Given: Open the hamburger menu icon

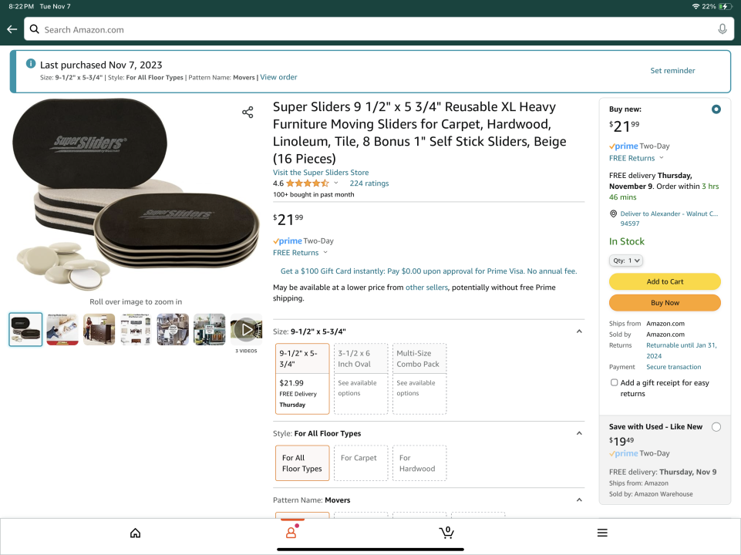Looking at the screenshot, I should pos(602,533).
